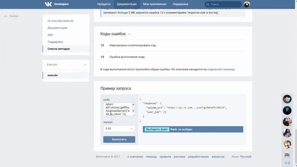This screenshot has width=297, height=167.
Task: Open vk.com/dev/execute sidebar link
Action: (x=60, y=21)
